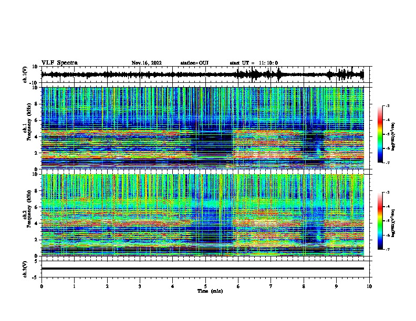
Task: Click time axis tick label "3"
Action: pyautogui.click(x=140, y=286)
